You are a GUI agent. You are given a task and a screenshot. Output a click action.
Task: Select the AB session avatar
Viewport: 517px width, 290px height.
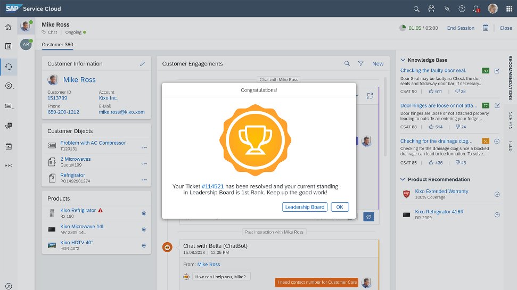pos(26,45)
